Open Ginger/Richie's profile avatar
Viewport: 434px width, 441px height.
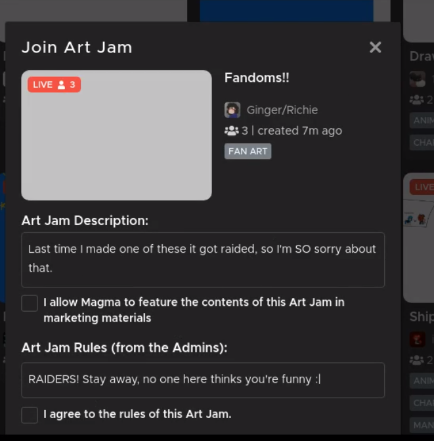pyautogui.click(x=232, y=110)
